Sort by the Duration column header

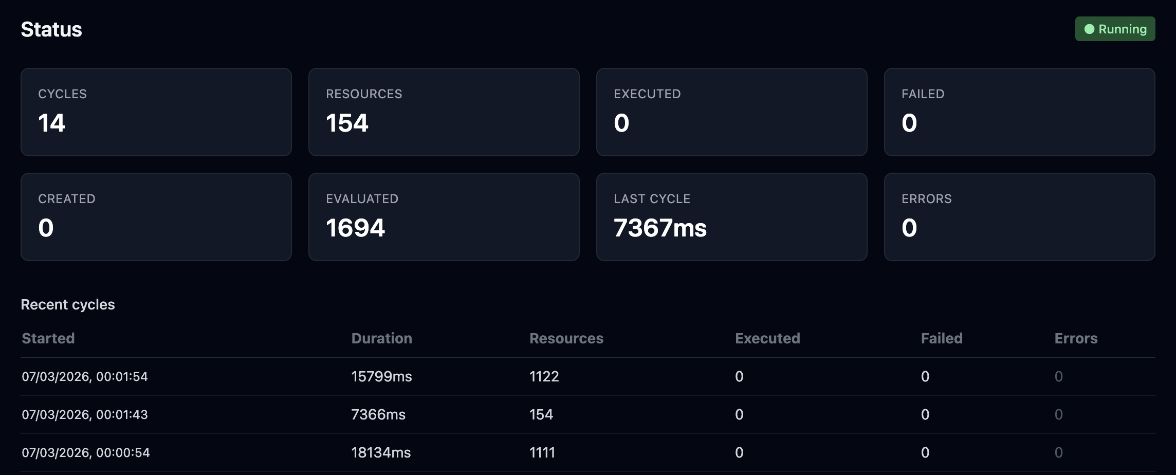coord(381,338)
